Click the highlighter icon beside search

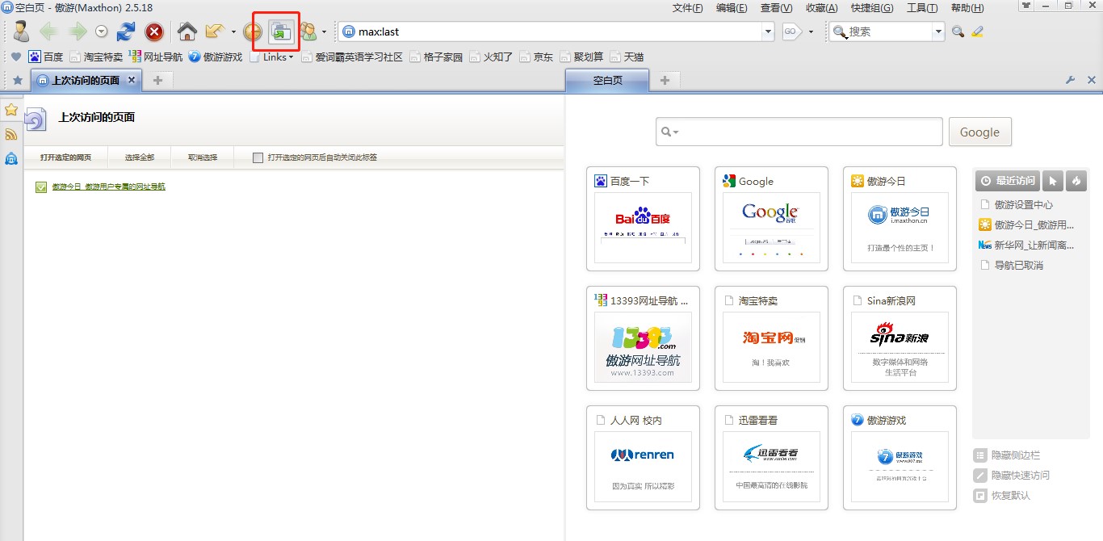[x=978, y=32]
